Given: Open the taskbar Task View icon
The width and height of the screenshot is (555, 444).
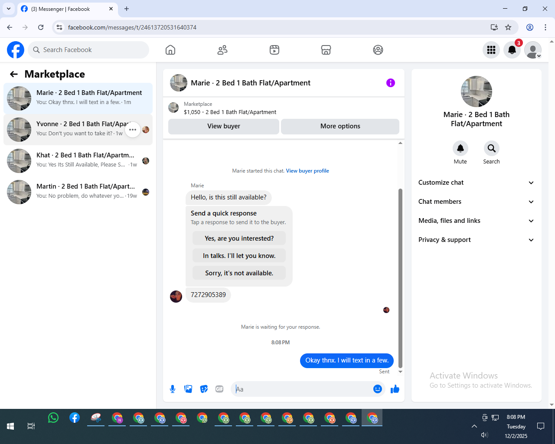Looking at the screenshot, I should click(31, 426).
